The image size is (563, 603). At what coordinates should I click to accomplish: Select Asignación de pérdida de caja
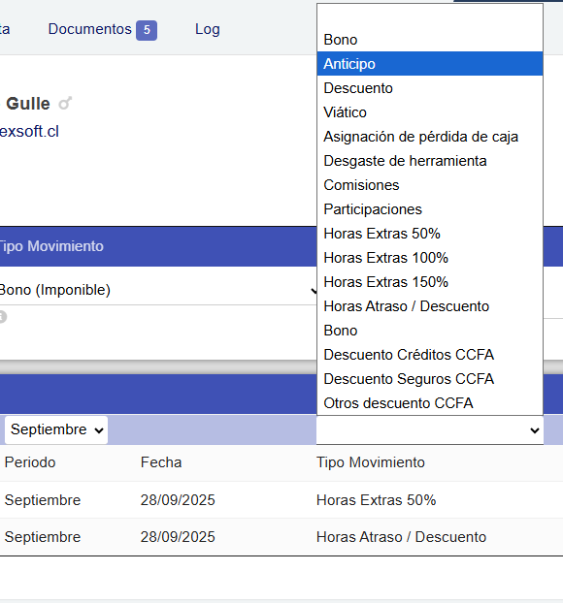pyautogui.click(x=430, y=137)
